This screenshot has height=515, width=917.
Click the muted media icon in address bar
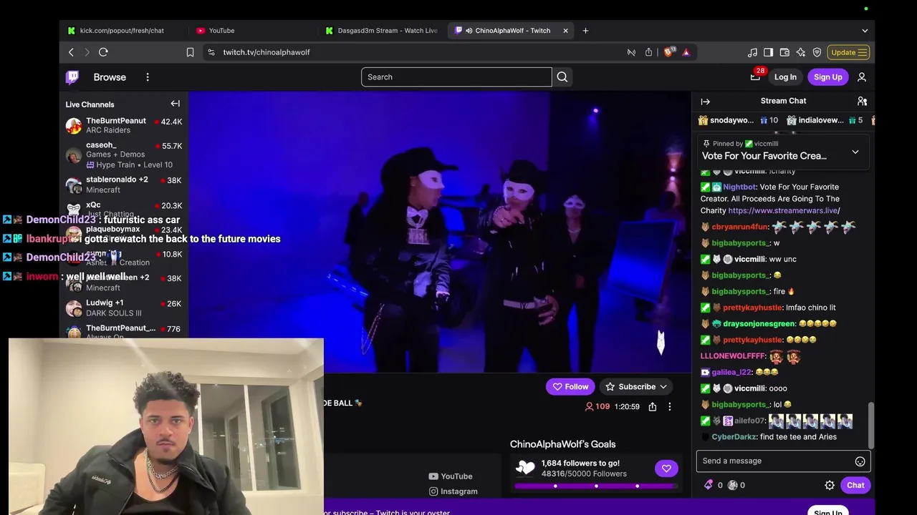point(631,52)
